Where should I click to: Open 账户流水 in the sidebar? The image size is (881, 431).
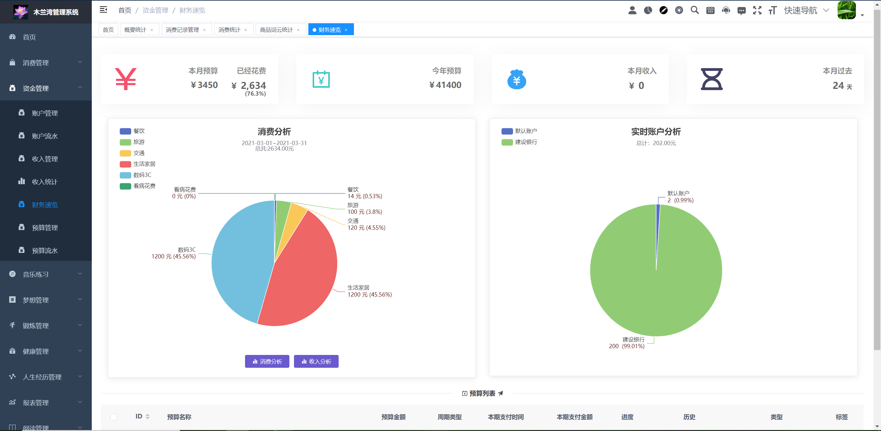click(x=46, y=136)
